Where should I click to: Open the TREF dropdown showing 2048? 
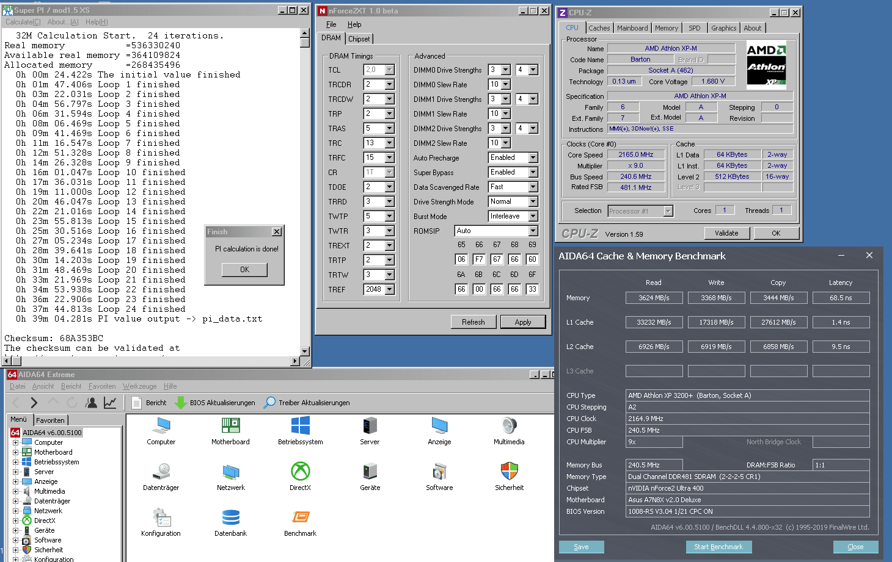[389, 290]
